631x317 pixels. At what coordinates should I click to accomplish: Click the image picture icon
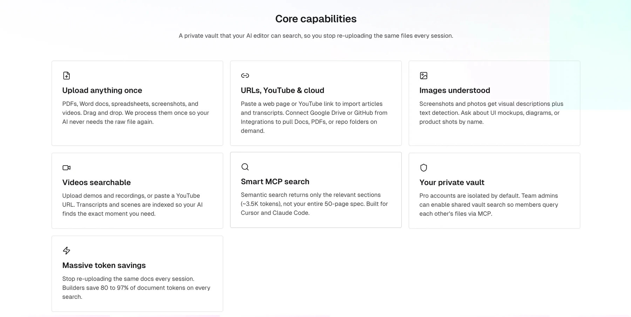coord(423,76)
